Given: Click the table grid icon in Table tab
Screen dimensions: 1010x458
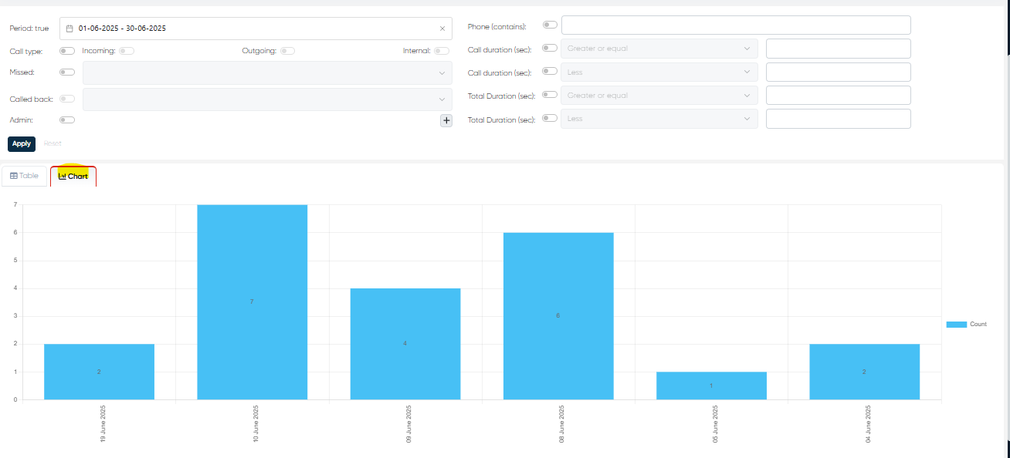Looking at the screenshot, I should point(14,176).
